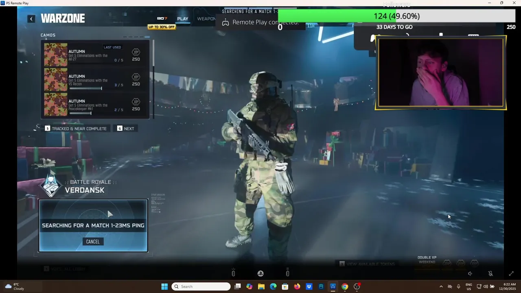Open the BO7 tab
This screenshot has width=521, height=293.
point(162,18)
